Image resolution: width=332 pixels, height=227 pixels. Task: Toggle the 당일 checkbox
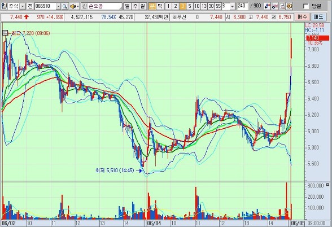tap(306, 6)
